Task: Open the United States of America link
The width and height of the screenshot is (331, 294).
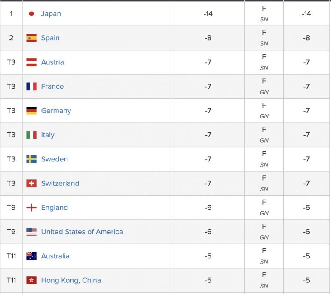Action: point(82,232)
